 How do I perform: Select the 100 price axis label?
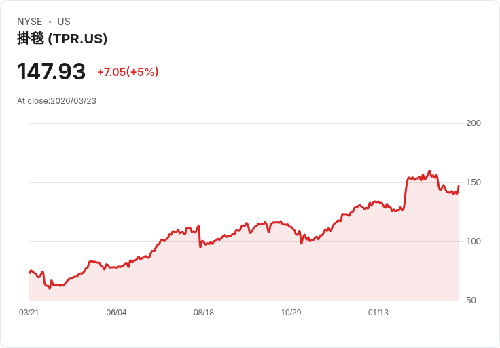pos(474,241)
